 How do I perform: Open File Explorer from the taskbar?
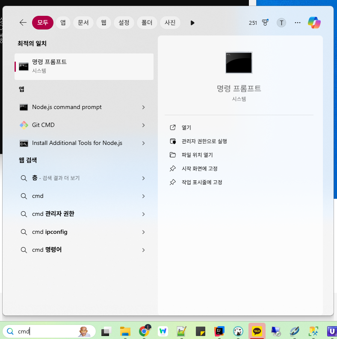[x=125, y=331]
